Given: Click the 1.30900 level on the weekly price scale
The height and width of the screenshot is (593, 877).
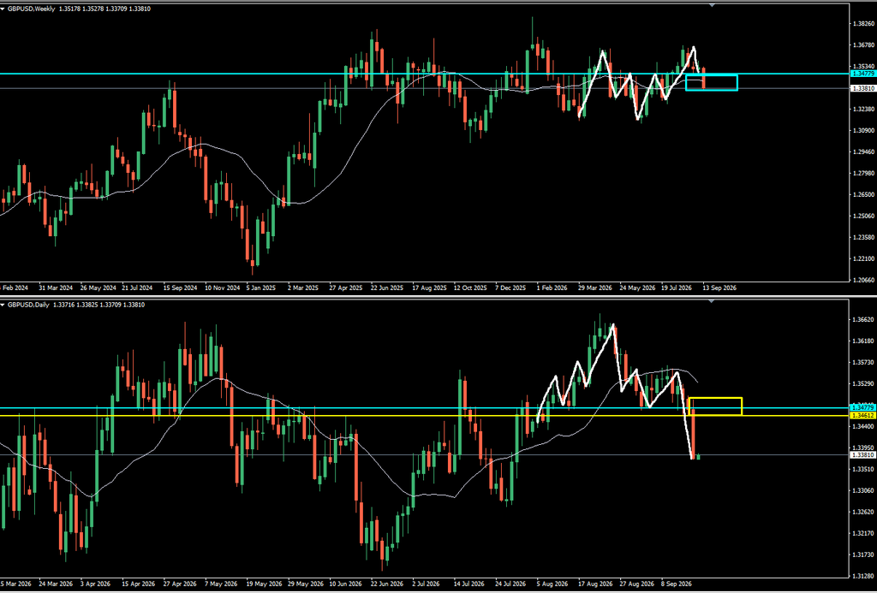Looking at the screenshot, I should pos(863,131).
